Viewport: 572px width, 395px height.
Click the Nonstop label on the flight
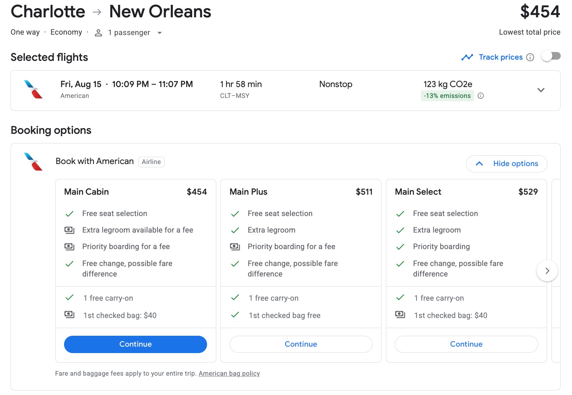point(336,84)
